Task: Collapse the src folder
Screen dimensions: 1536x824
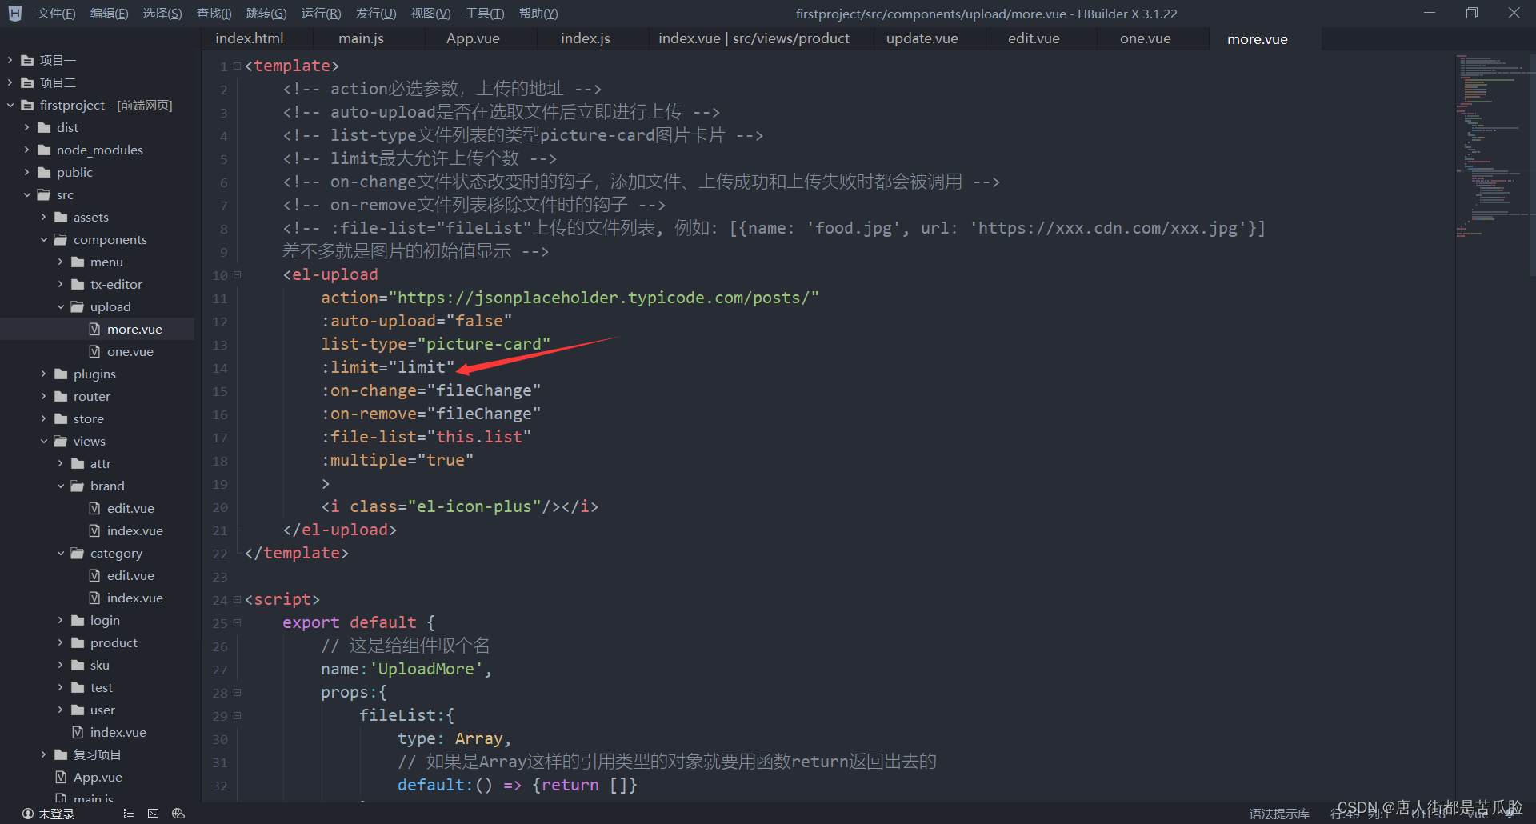Action: pyautogui.click(x=26, y=194)
